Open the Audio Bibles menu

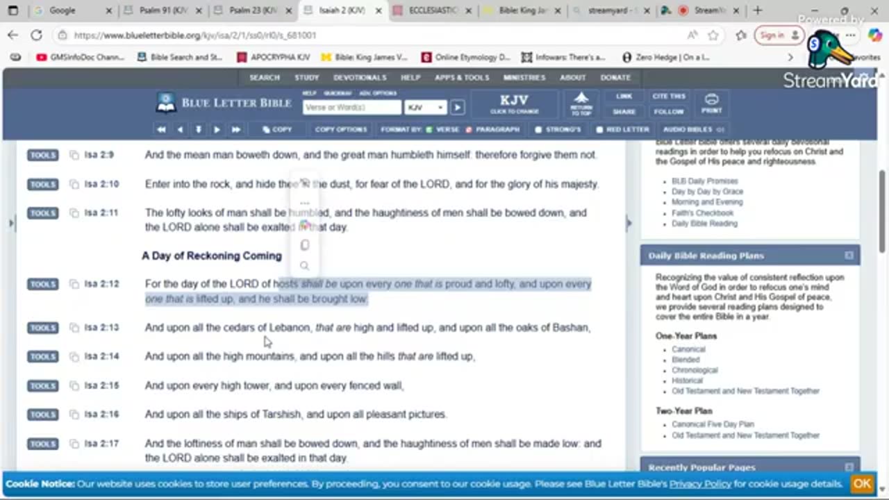point(692,130)
